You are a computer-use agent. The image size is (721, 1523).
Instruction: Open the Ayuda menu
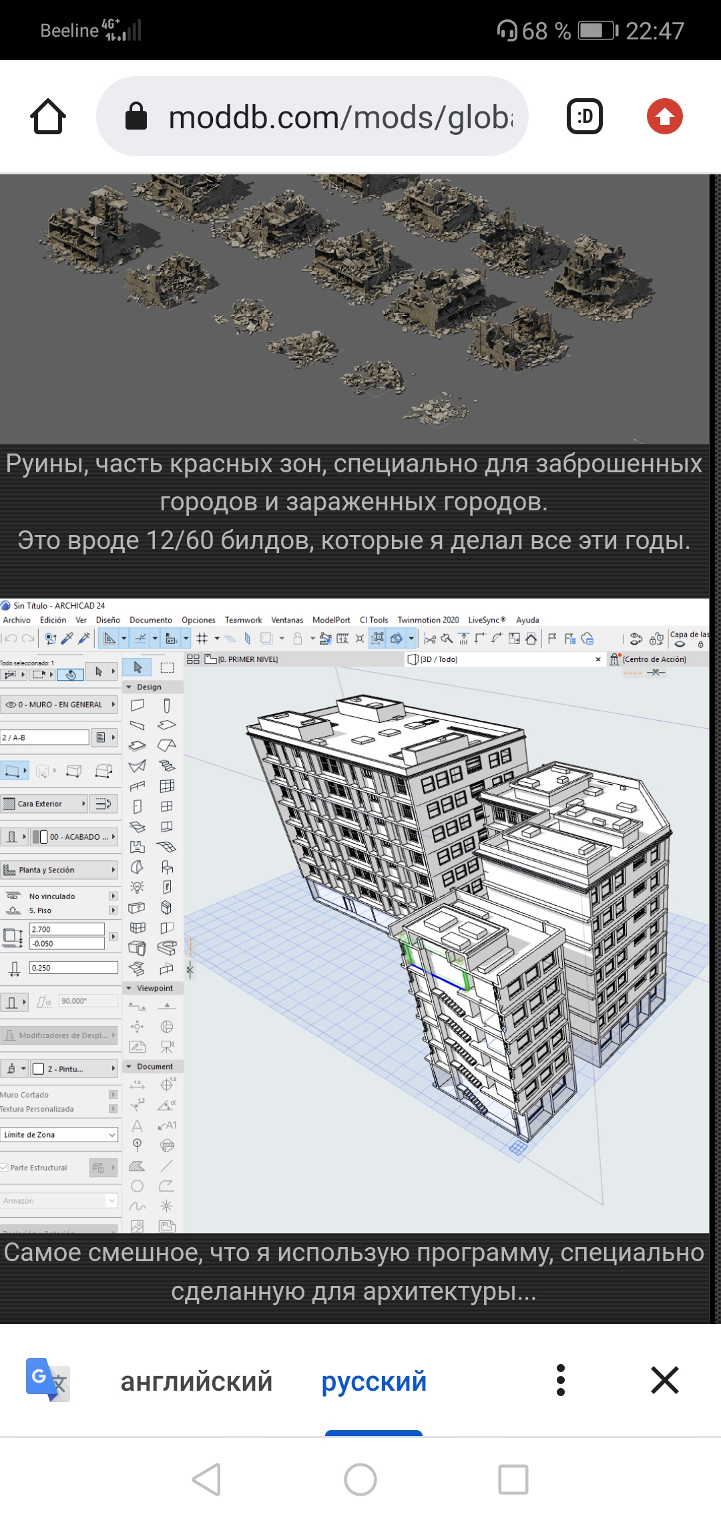pyautogui.click(x=527, y=620)
